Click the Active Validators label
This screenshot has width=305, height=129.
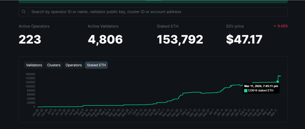pos(103,26)
